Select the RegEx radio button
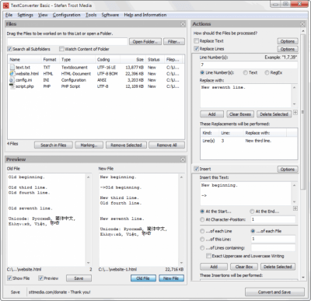The image size is (311, 301). coord(267,72)
